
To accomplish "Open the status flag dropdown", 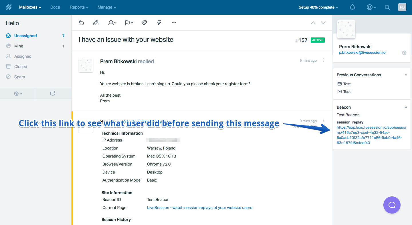I will click(129, 23).
